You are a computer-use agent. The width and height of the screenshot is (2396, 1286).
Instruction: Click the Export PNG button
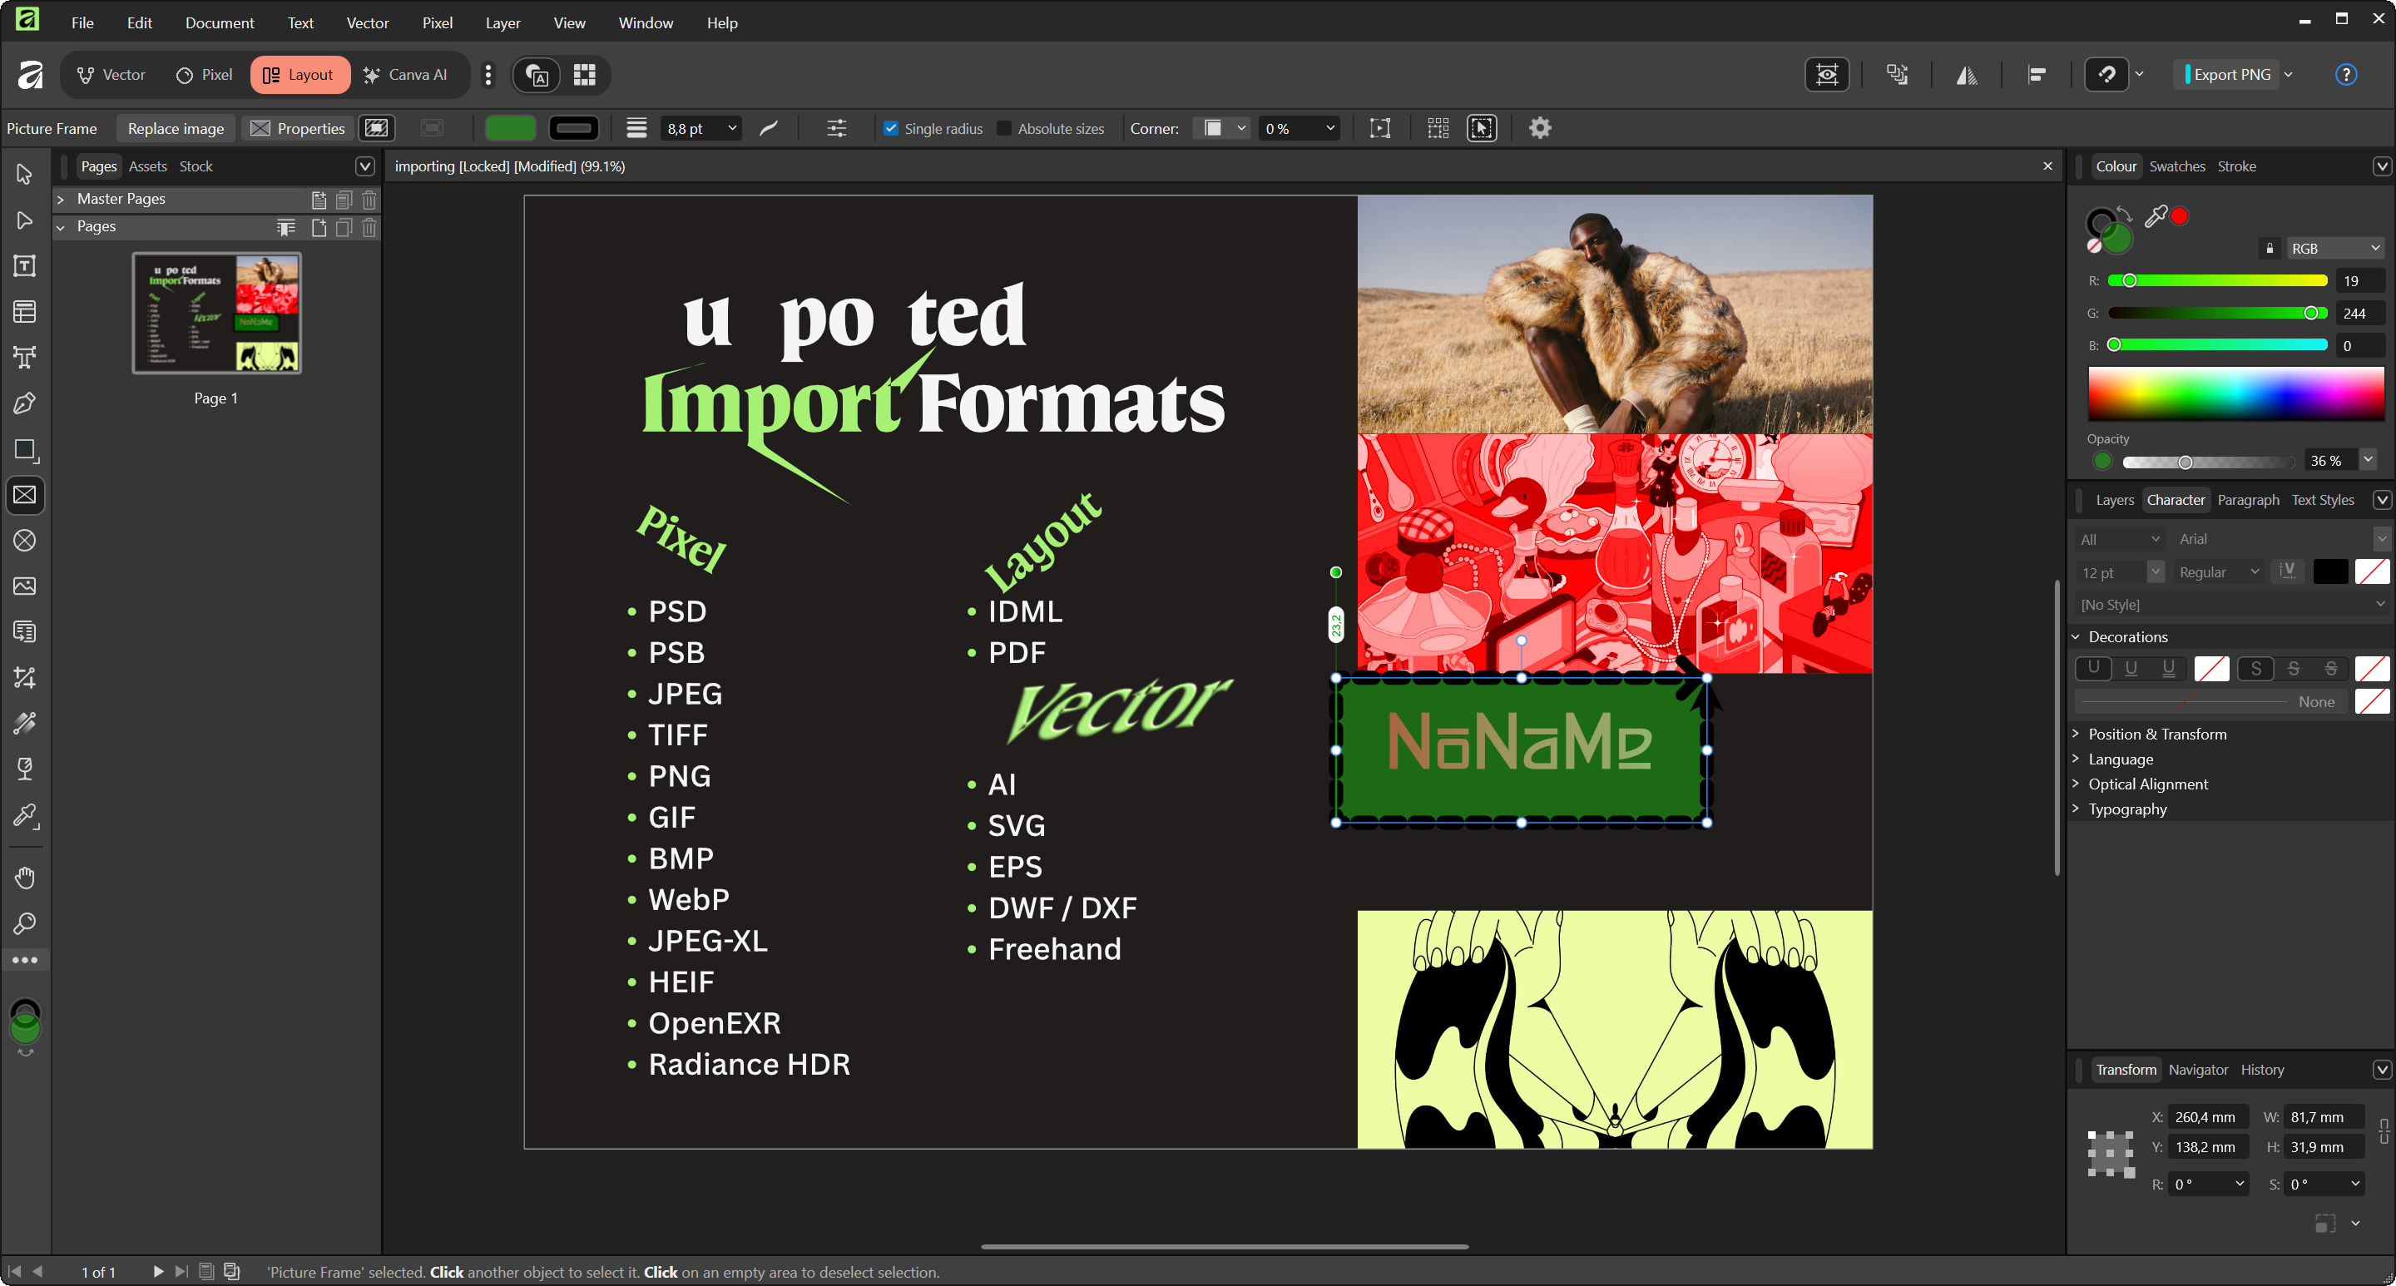tap(2230, 74)
